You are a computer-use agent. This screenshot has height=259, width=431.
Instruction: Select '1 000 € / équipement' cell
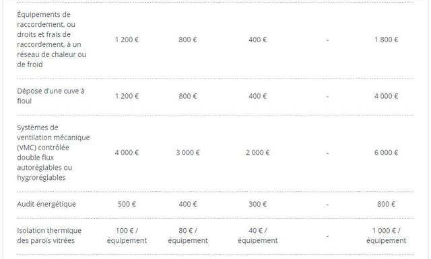coord(386,236)
